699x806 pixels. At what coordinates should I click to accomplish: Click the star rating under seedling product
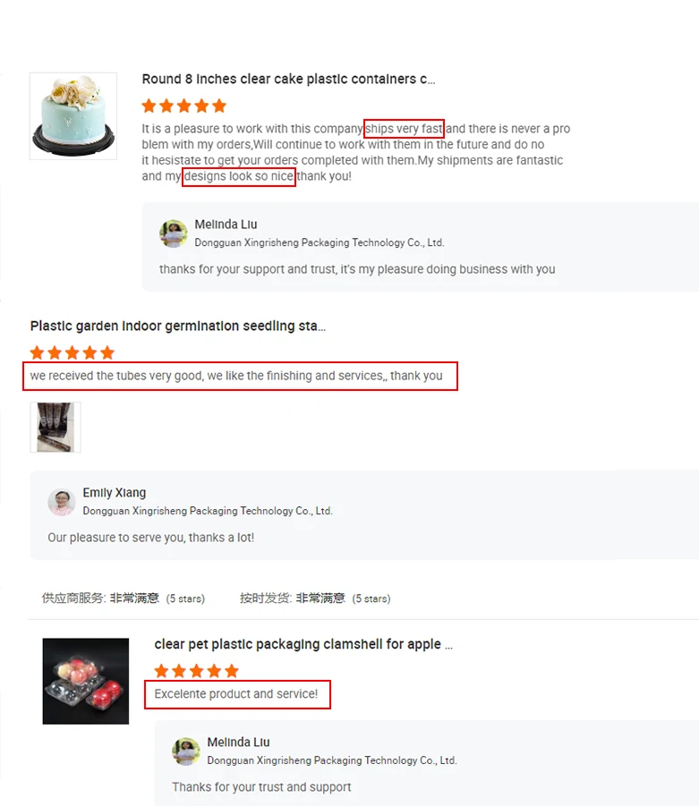[x=72, y=353]
